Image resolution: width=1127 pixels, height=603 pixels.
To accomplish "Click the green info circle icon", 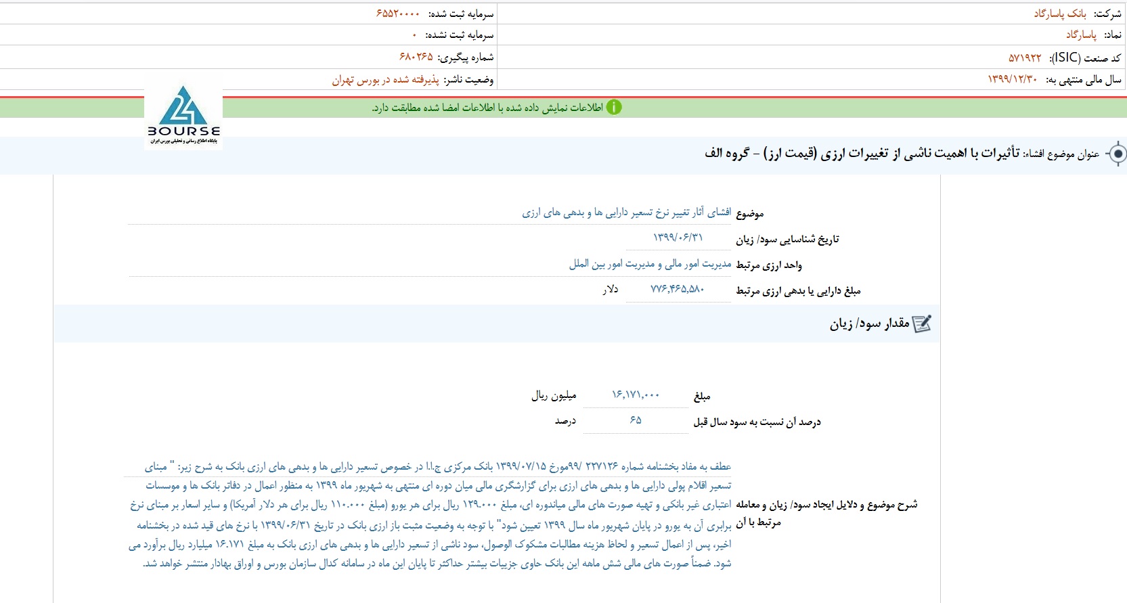I will tap(614, 107).
